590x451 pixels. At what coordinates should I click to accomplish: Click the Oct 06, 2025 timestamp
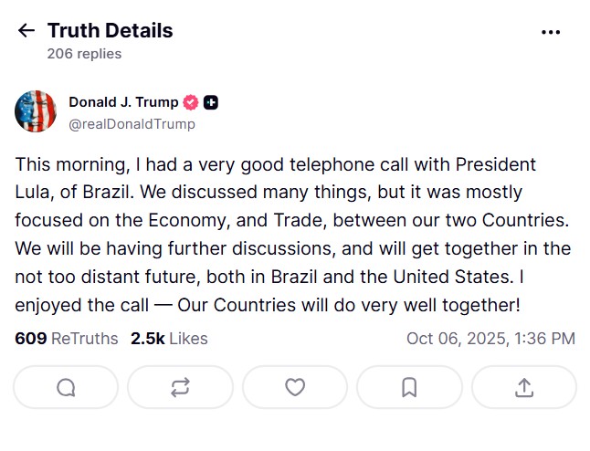tap(490, 339)
